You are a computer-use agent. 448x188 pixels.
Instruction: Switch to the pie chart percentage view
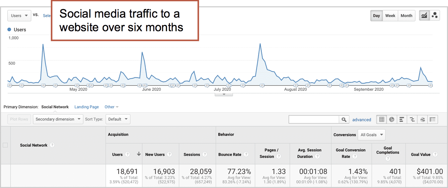click(x=392, y=119)
